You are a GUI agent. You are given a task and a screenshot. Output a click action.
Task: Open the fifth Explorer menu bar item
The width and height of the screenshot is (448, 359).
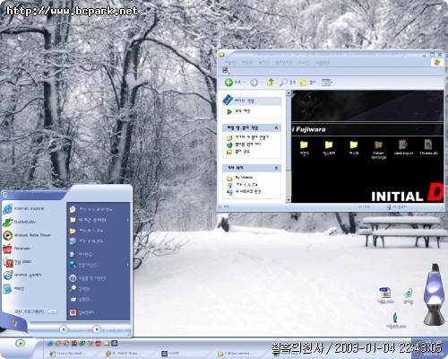(x=304, y=63)
